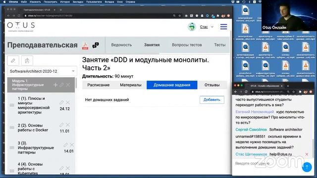Click address bar in main Chrome window
317x178 pixels.
[x=97, y=15]
